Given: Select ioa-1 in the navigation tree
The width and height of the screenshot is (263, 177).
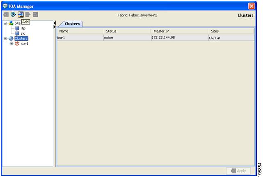Looking at the screenshot, I should [25, 44].
